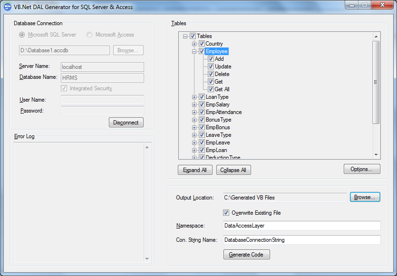Viewport: 397px width, 276px height.
Task: Uncheck the root Tables checkbox
Action: click(x=192, y=36)
